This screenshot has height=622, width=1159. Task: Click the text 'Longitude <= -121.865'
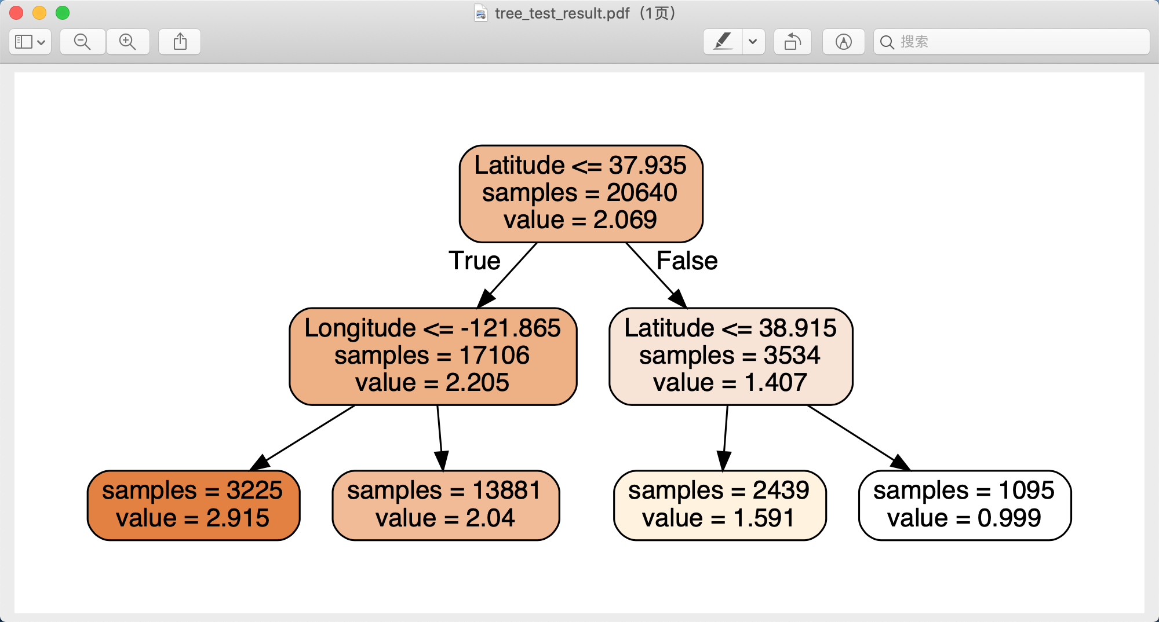(x=433, y=328)
